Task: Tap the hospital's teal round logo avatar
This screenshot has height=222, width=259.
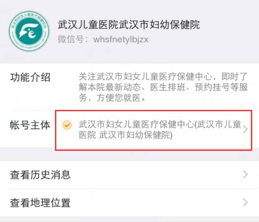Action: [x=29, y=31]
